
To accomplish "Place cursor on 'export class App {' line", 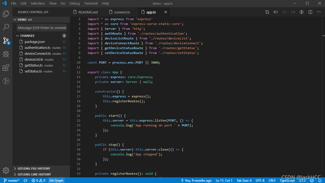I will coord(105,72).
